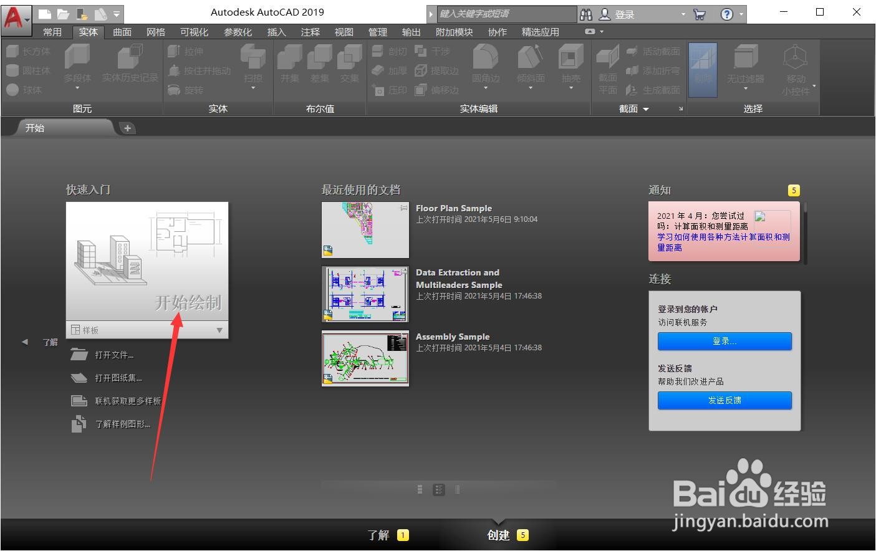
Task: Switch to the 常用 ribbon tab
Action: (x=52, y=32)
